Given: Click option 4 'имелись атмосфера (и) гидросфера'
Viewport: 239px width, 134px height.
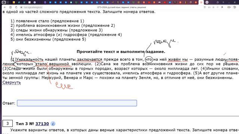Looking at the screenshot, I should pos(66,35).
